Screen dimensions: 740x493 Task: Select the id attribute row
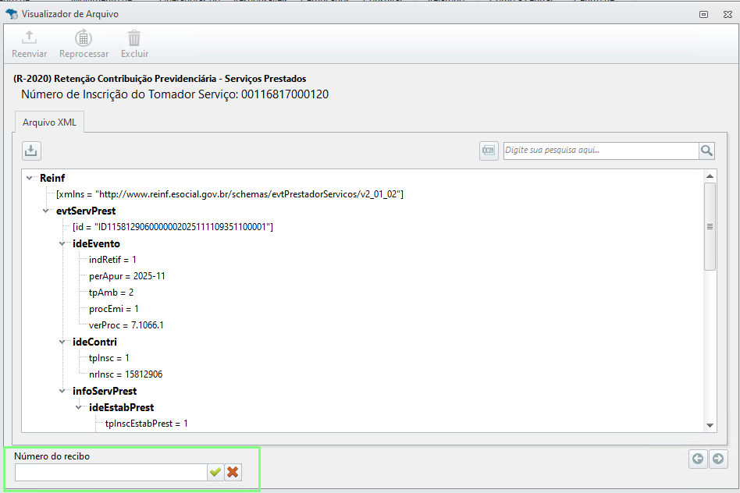pyautogui.click(x=173, y=227)
